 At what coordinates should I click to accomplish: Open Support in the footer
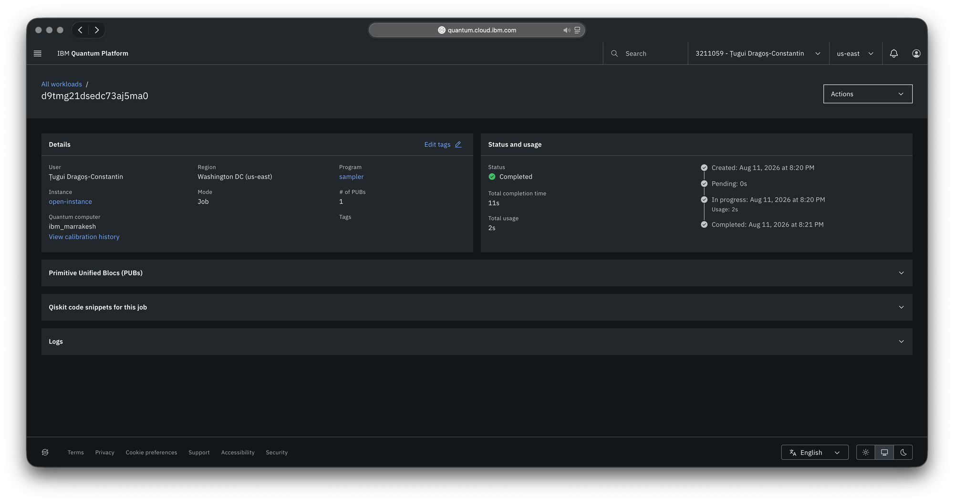[199, 452]
